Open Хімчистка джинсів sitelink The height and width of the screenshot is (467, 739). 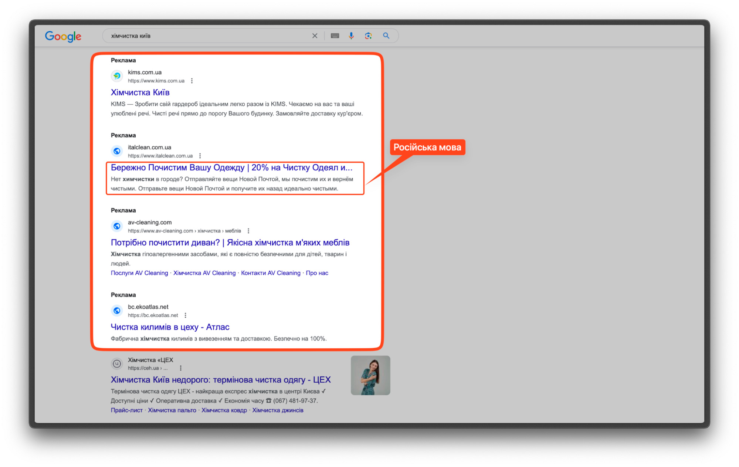278,410
